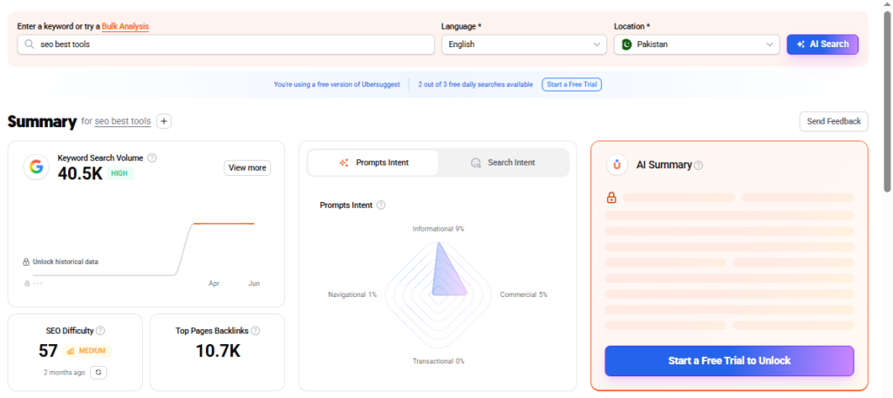Click the page vertical scrollbar thumb
This screenshot has width=893, height=398.
coord(887,101)
